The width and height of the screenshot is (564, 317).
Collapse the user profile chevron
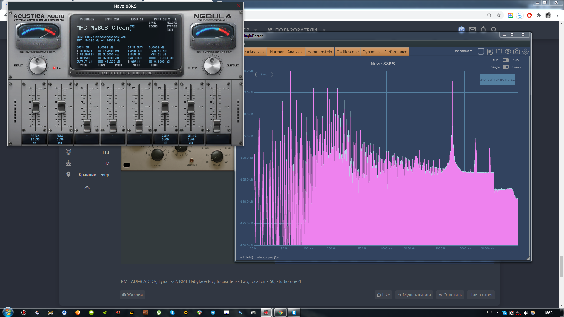pos(87,188)
